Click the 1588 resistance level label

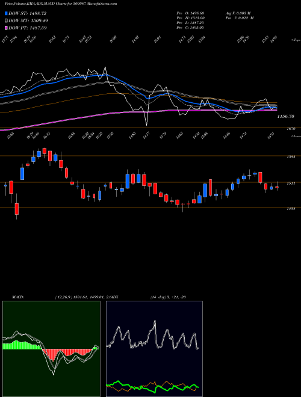point(291,157)
